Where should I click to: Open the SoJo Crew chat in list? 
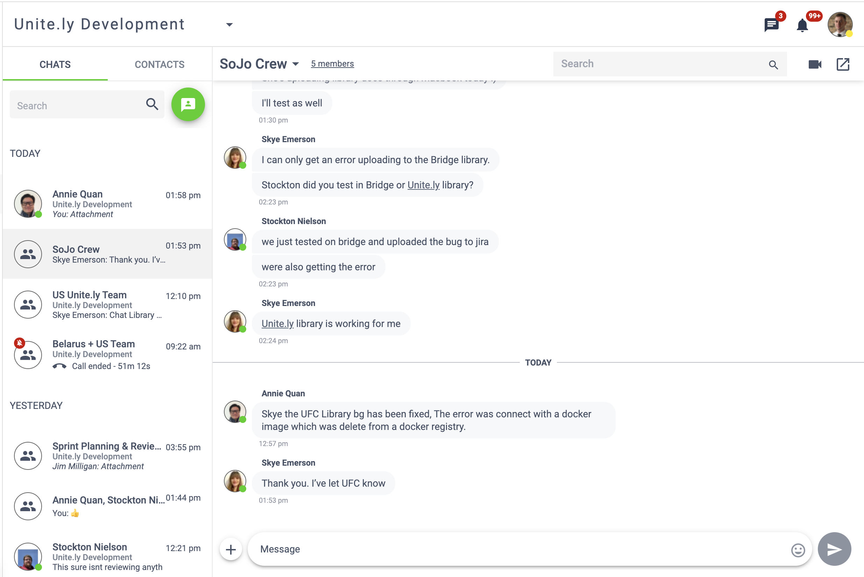coord(107,254)
